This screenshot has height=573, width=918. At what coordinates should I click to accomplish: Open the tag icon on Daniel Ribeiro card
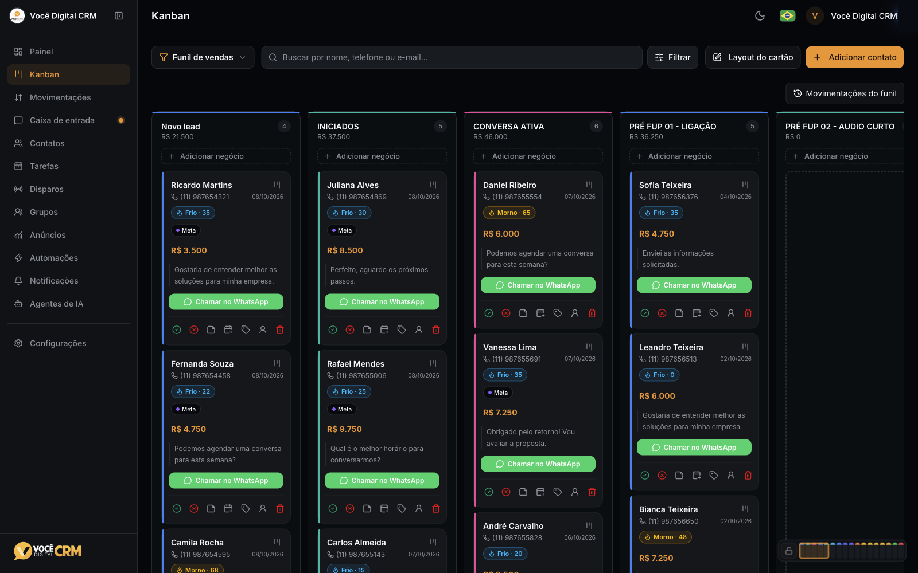click(558, 313)
